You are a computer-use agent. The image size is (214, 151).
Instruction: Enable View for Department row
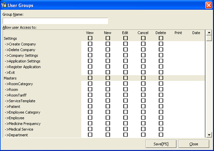click(90, 135)
